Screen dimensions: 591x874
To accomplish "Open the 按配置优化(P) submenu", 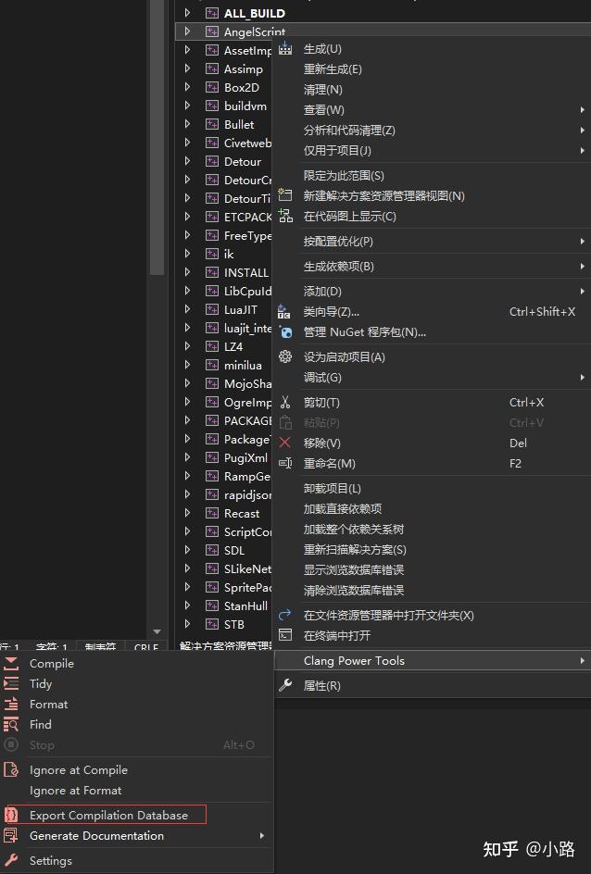I will (432, 242).
